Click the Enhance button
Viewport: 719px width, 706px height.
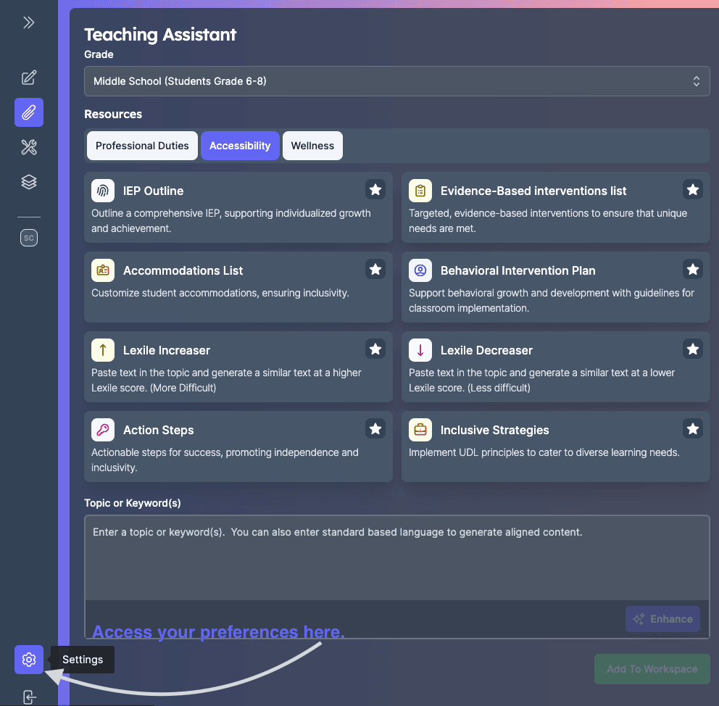662,619
